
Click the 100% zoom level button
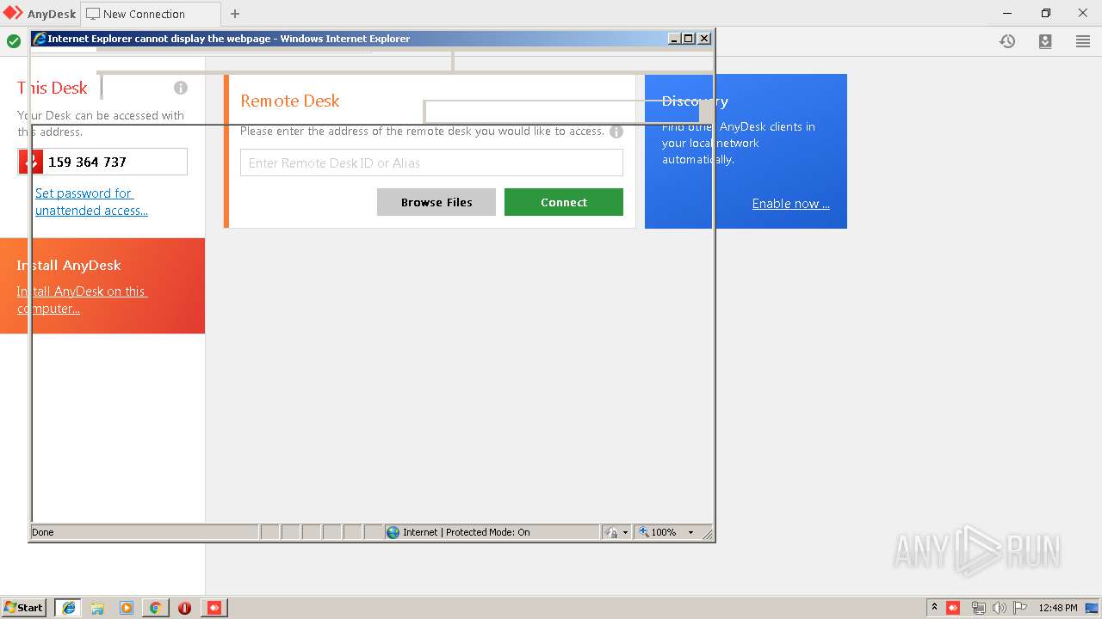(658, 532)
